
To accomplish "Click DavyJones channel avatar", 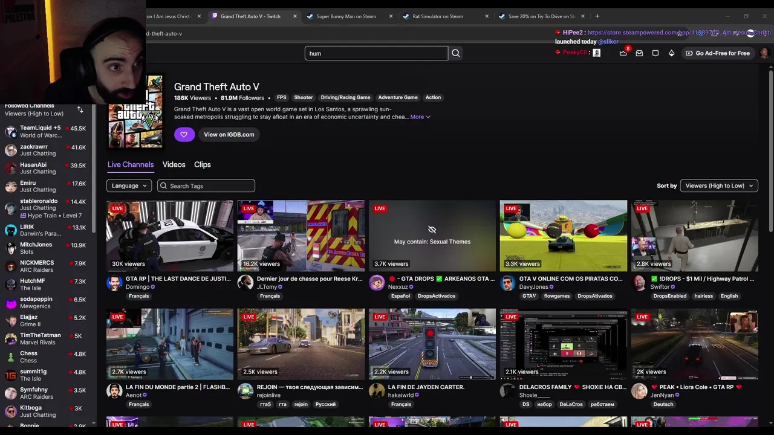I will (508, 283).
